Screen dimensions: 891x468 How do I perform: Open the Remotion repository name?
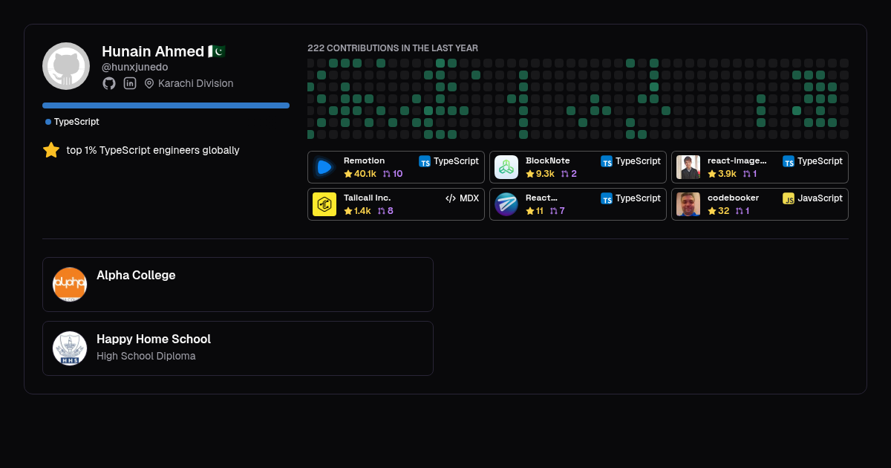[x=365, y=160]
